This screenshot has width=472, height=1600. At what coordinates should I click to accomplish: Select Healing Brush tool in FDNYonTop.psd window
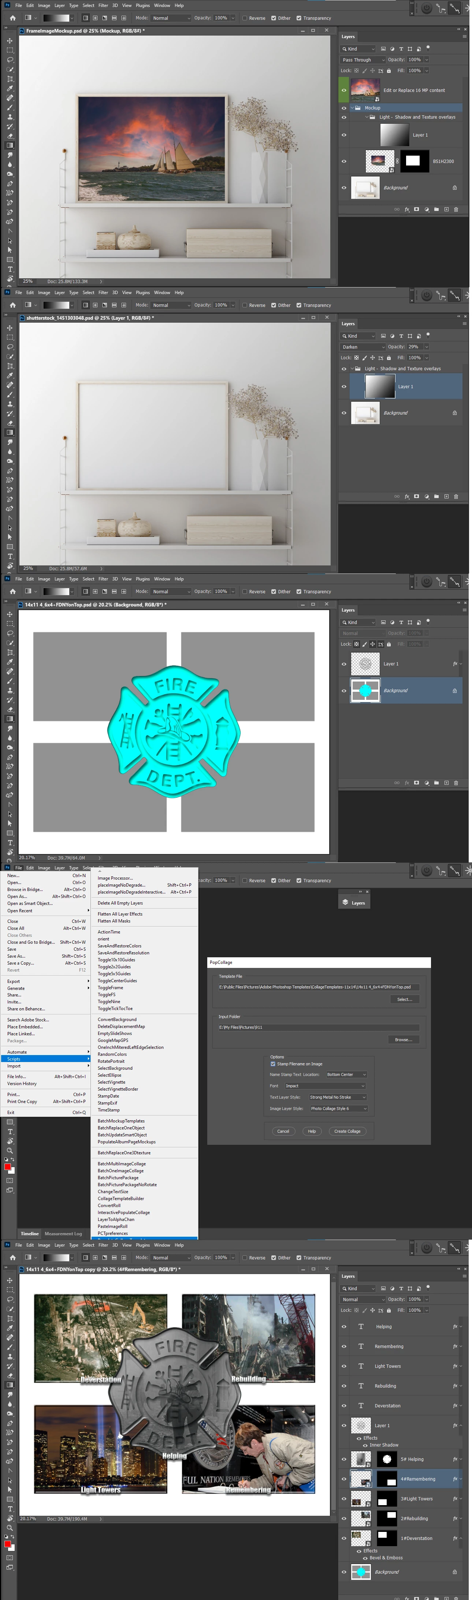pyautogui.click(x=9, y=671)
